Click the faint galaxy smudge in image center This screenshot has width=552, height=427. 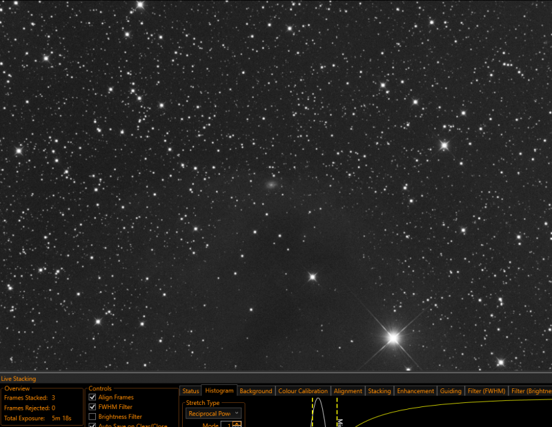pyautogui.click(x=271, y=184)
